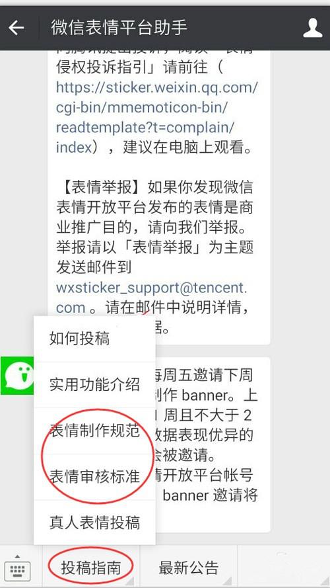Select 如何投稿 from popup menu
Viewport: 330px width, 588px height.
tap(94, 339)
